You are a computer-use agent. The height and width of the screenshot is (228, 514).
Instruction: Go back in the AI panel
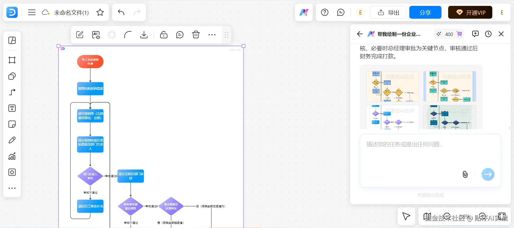[x=360, y=34]
